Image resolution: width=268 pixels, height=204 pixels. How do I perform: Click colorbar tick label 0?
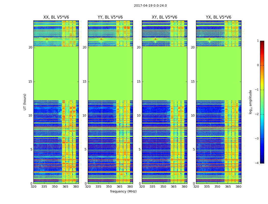pos(258,65)
